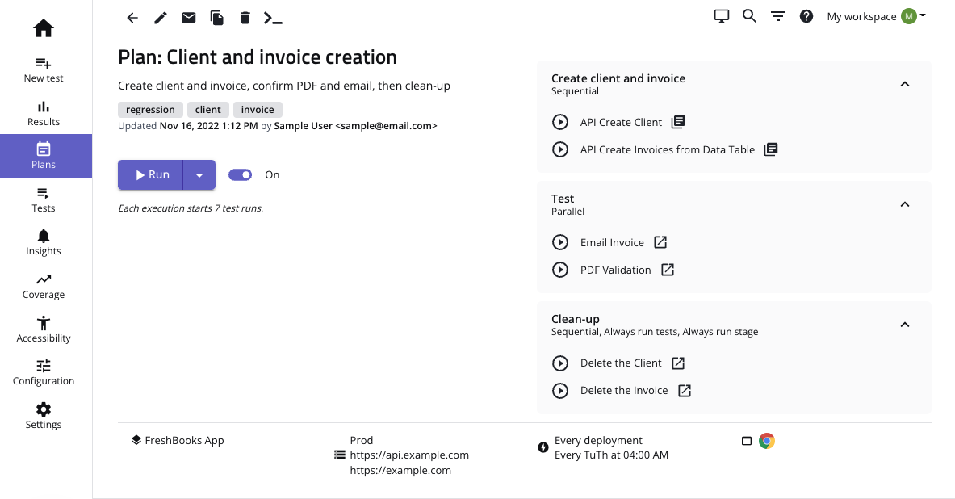The image size is (955, 499).
Task: Open Delete the Invoice external link icon
Action: pos(685,391)
